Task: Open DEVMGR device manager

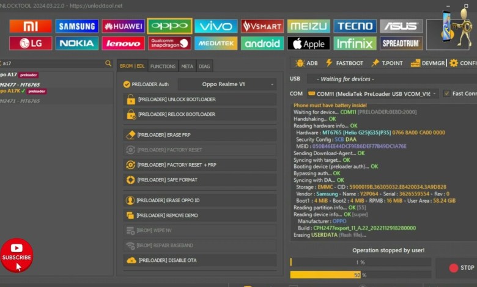Action: (427, 63)
